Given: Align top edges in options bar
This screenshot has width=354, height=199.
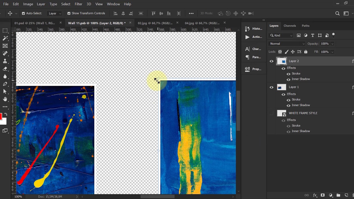Looking at the screenshot, I should [x=153, y=13].
